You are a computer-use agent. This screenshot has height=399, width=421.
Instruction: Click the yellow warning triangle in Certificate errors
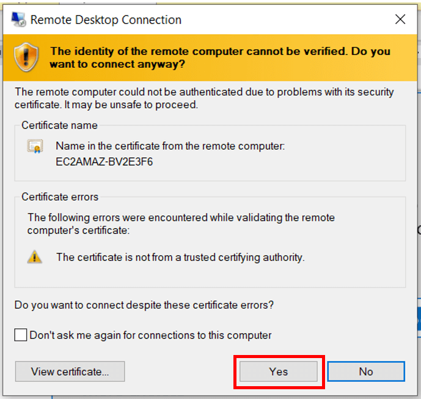[34, 257]
